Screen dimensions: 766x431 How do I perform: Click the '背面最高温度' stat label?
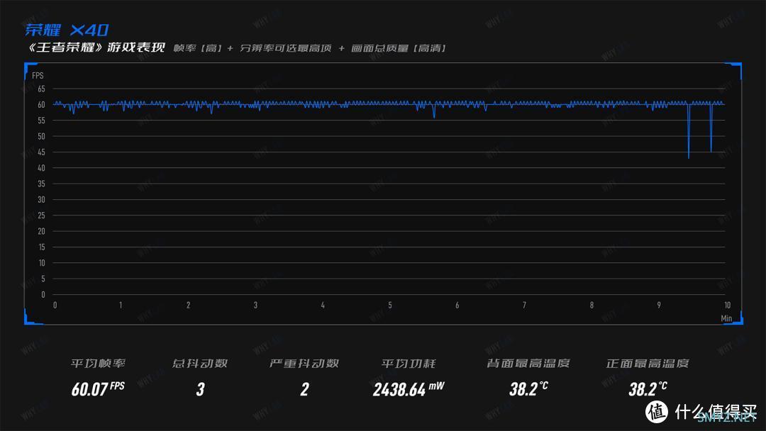(x=528, y=363)
